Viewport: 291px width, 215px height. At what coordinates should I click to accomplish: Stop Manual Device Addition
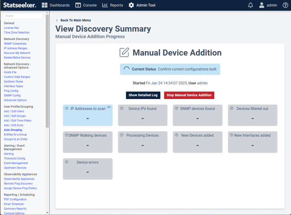coord(189,95)
